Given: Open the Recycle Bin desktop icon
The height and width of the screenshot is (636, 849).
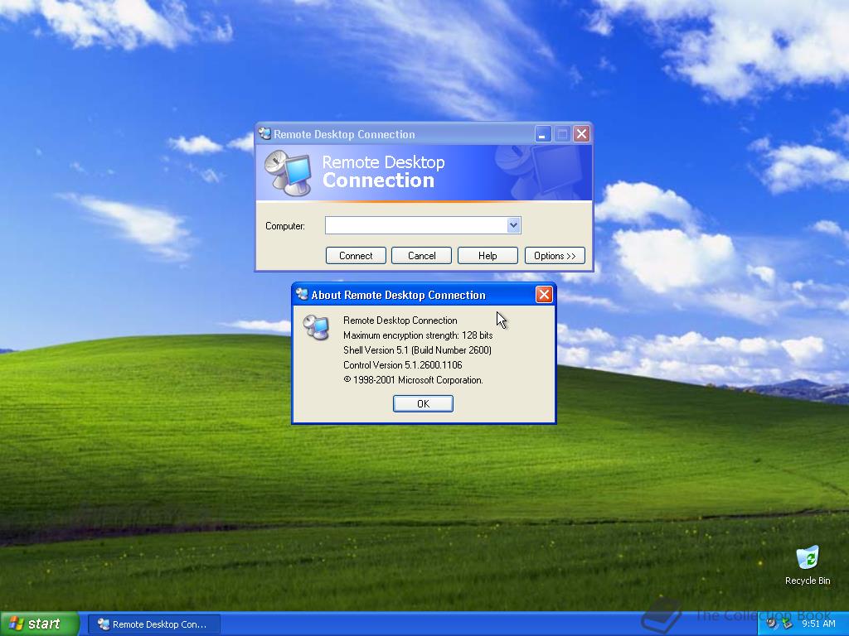Looking at the screenshot, I should (x=807, y=566).
